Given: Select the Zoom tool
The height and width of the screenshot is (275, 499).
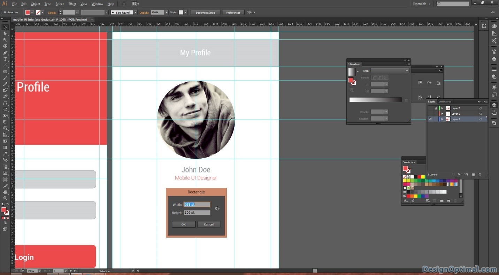Looking at the screenshot, I should pos(5,198).
